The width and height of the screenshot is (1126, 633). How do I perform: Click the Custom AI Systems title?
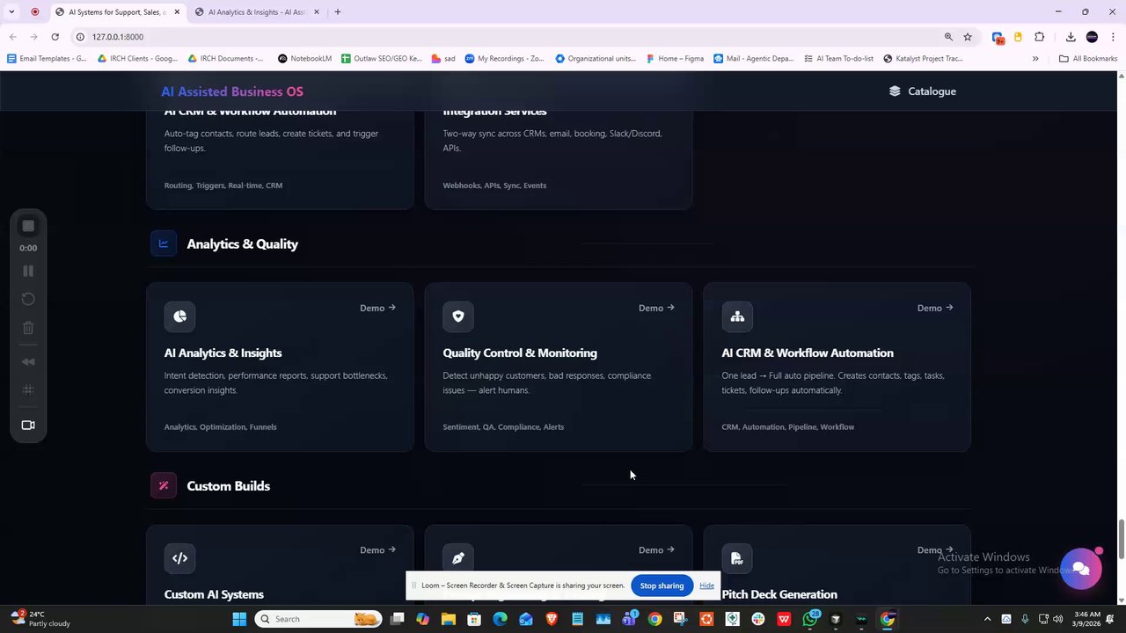pos(214,594)
